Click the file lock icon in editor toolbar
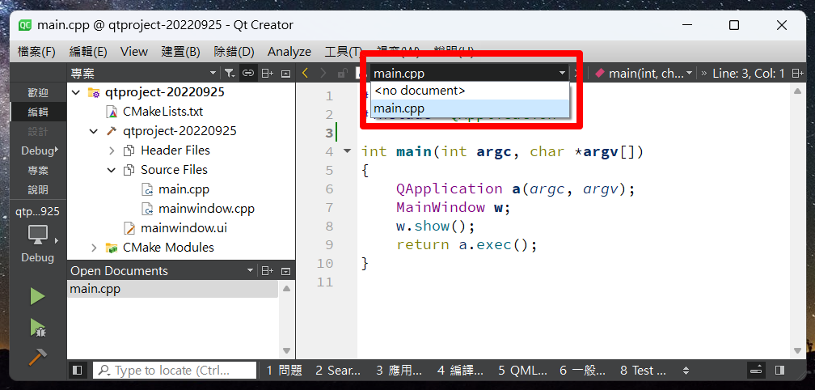This screenshot has height=390, width=815. click(x=341, y=74)
